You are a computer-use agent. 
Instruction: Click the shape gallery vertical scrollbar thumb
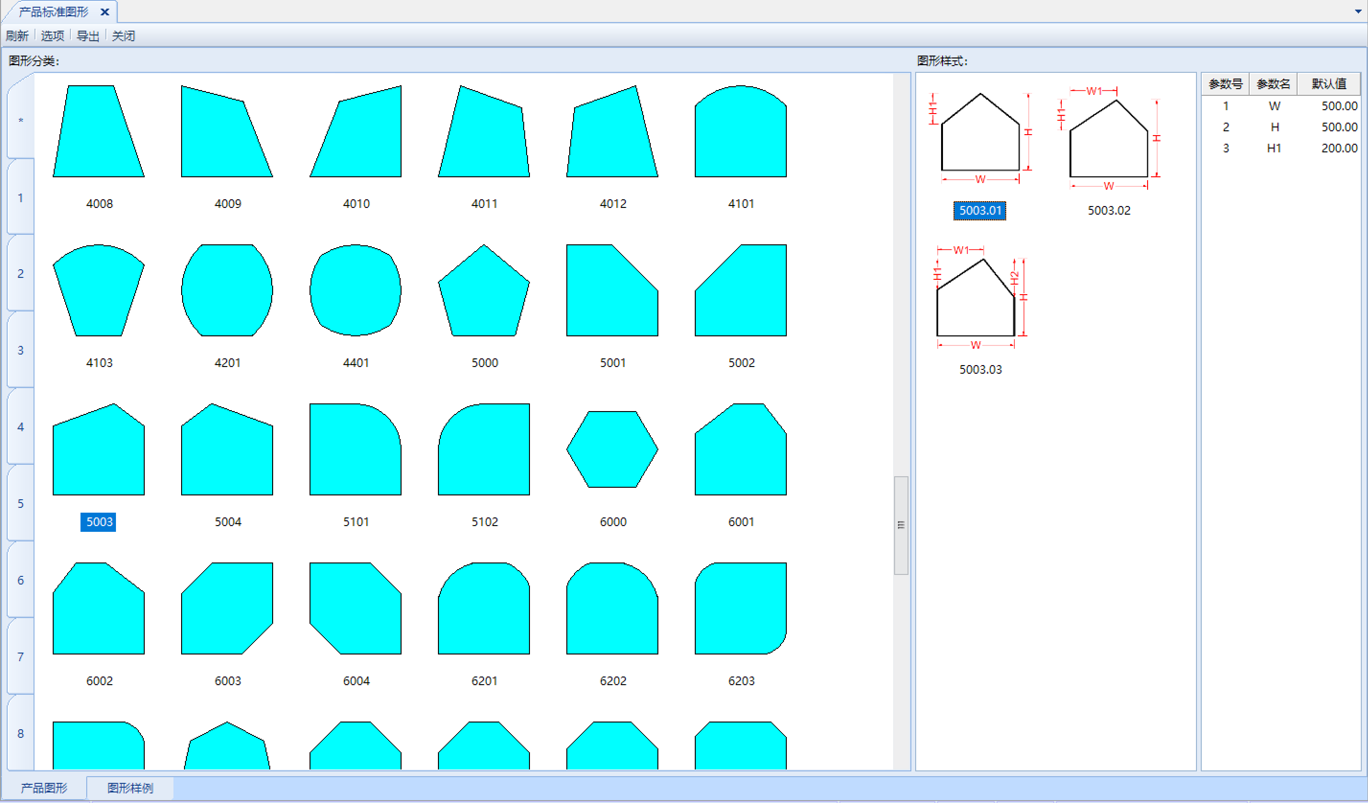click(901, 525)
